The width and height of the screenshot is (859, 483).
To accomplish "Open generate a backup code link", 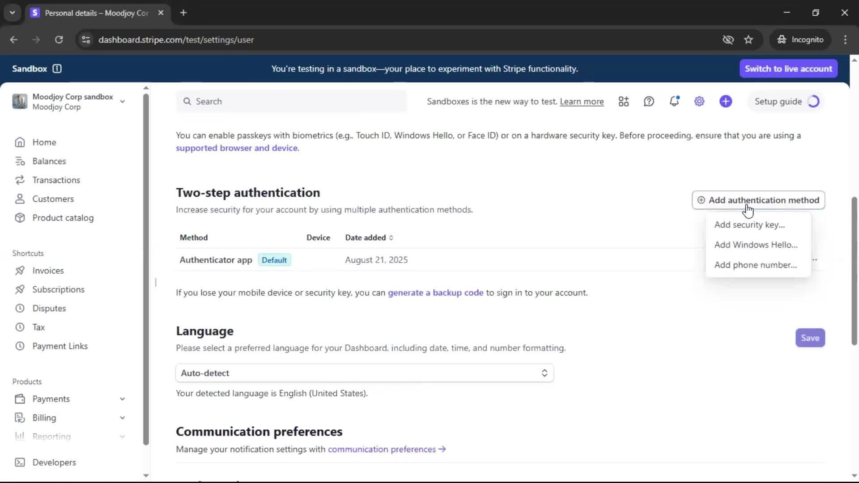I will (x=435, y=292).
